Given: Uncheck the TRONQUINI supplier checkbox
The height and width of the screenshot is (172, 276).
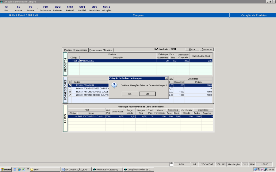Looking at the screenshot, I should click(70, 85).
